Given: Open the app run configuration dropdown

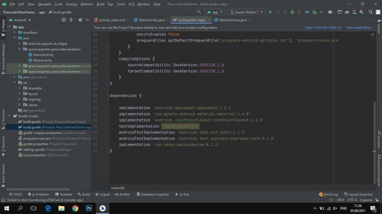Looking at the screenshot, I should pyautogui.click(x=215, y=12).
